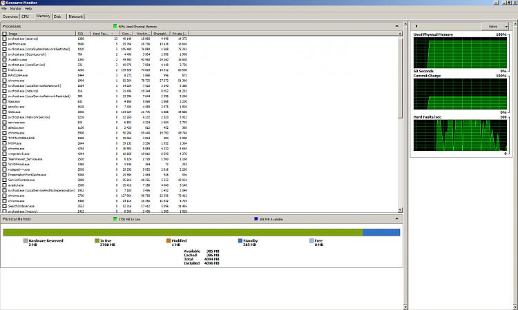
Task: Sort by the Private column header
Action: point(180,34)
